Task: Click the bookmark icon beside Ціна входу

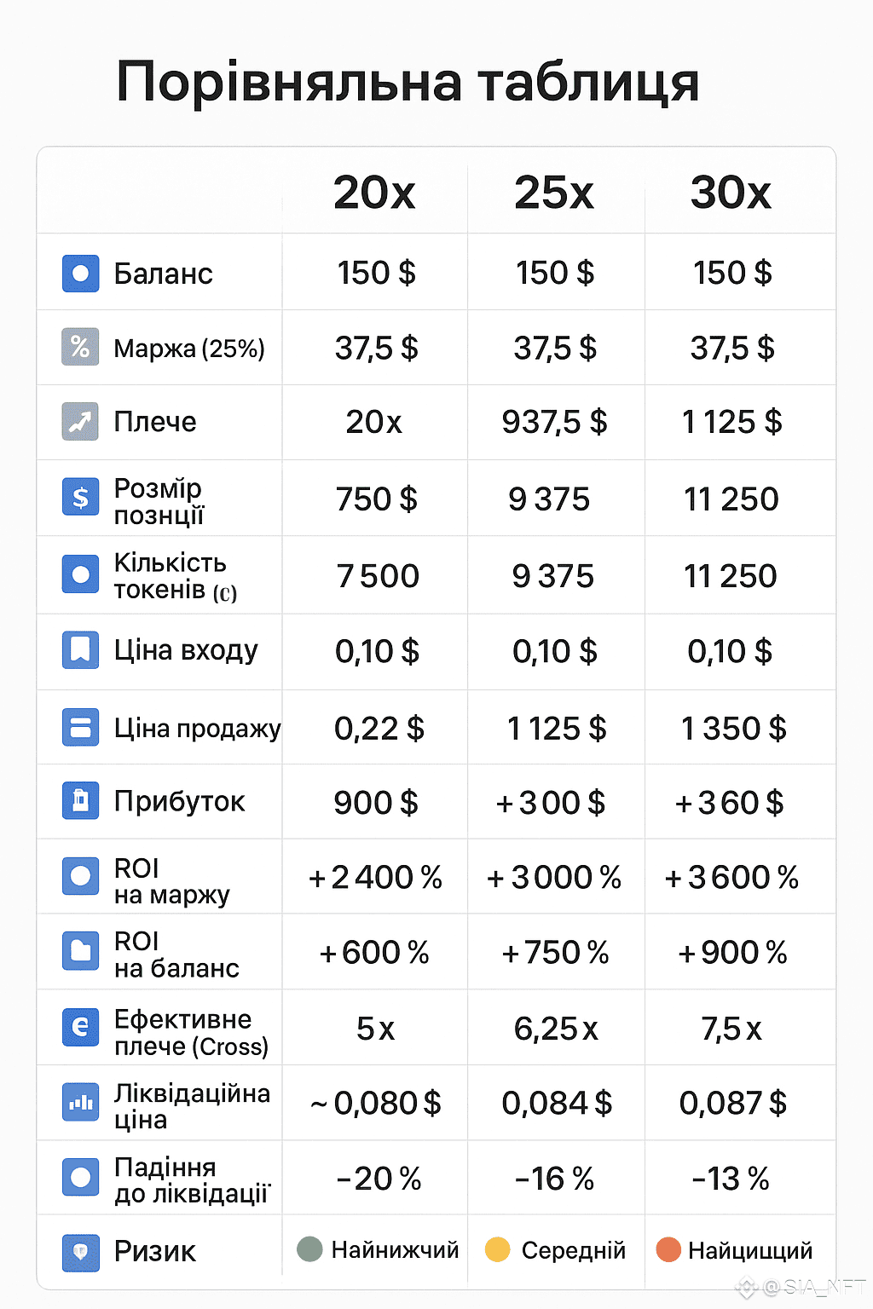Action: coord(80,650)
